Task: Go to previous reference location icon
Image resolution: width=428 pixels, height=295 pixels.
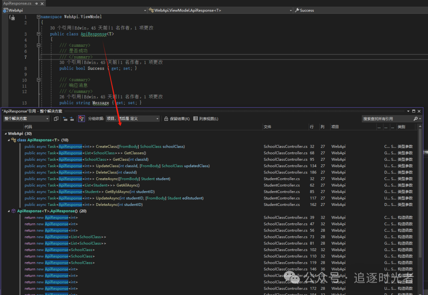Action: (x=65, y=119)
